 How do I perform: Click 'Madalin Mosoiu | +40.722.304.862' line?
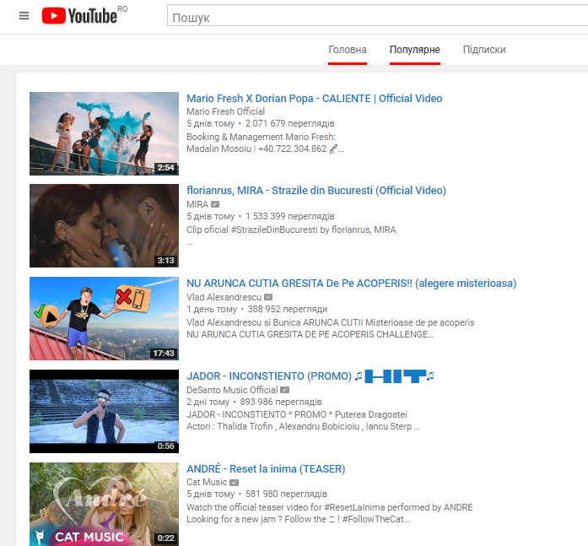click(265, 149)
